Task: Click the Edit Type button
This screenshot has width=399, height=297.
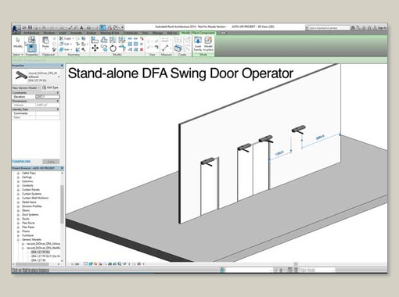Action: pos(51,88)
